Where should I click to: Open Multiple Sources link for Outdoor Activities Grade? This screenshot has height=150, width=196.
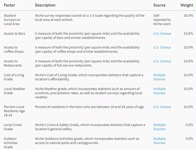coord(159,141)
